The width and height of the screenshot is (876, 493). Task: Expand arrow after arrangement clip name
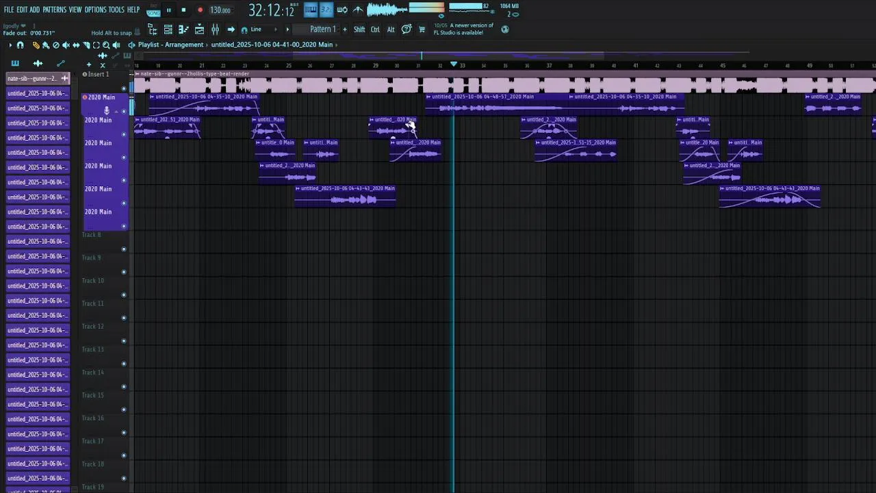coord(336,45)
